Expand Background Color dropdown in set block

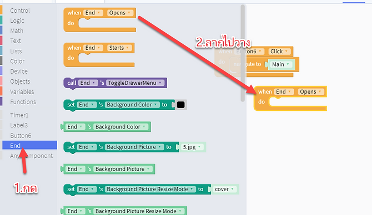tap(132, 105)
